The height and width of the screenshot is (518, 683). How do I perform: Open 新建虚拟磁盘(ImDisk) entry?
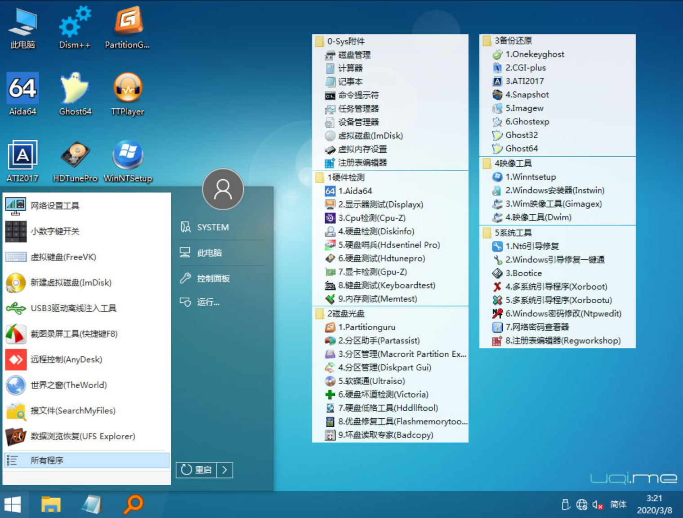pyautogui.click(x=87, y=283)
